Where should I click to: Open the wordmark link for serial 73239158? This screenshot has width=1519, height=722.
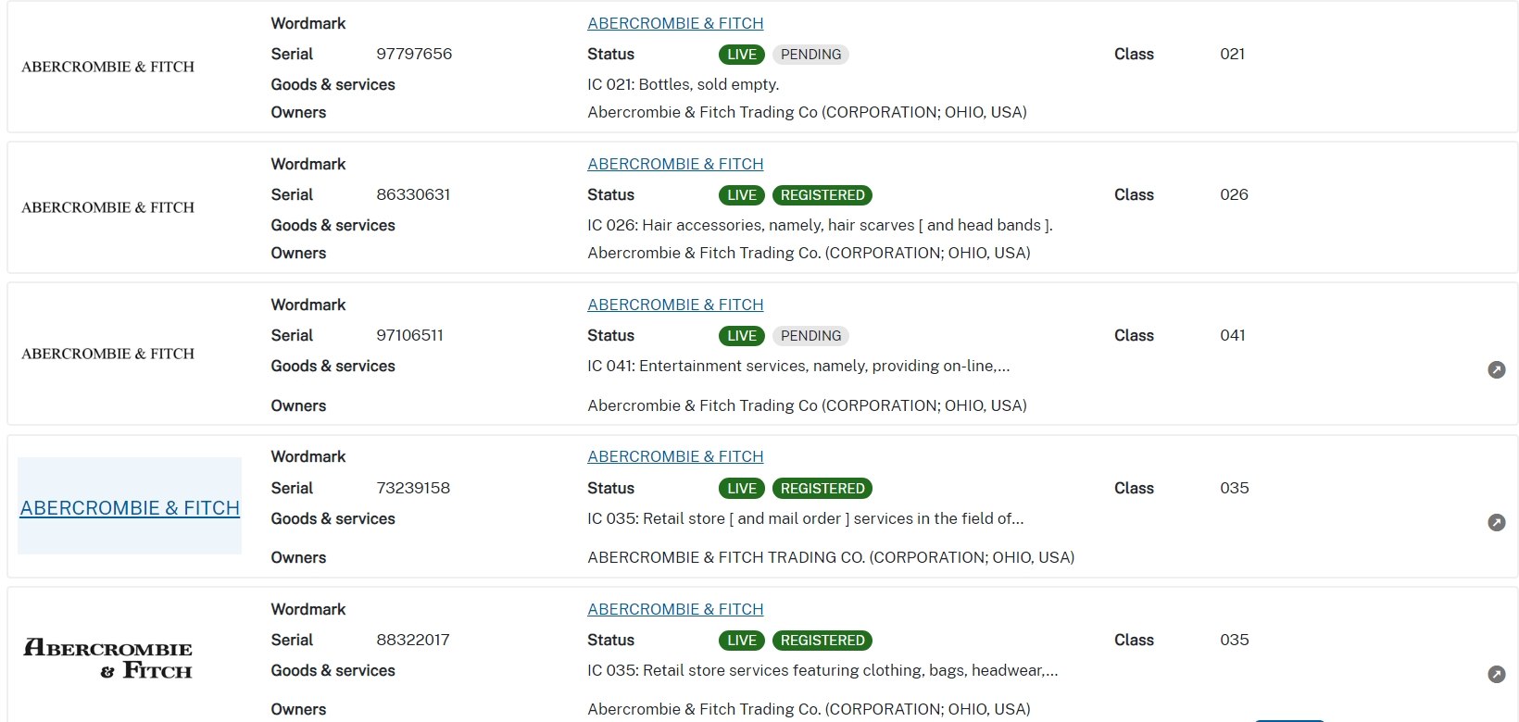tap(675, 456)
